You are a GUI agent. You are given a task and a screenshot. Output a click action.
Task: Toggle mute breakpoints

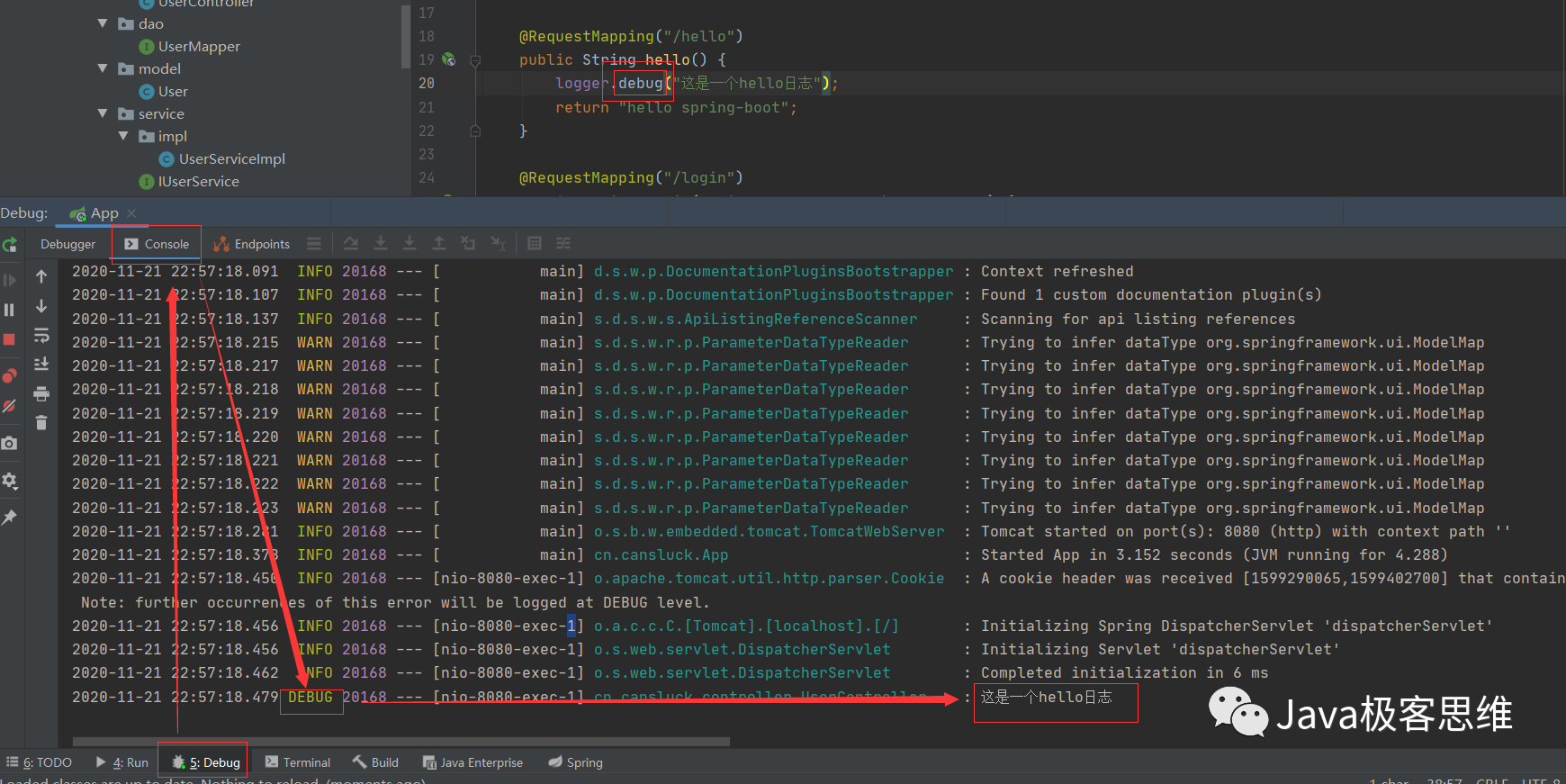click(10, 406)
